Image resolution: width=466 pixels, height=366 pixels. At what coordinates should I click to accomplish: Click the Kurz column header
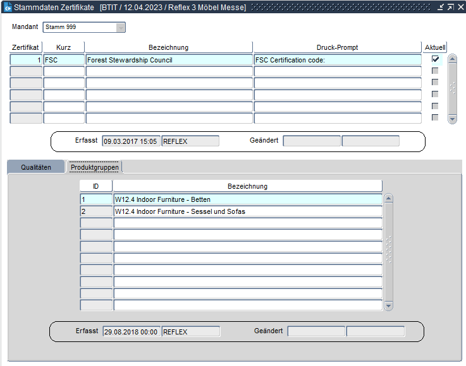coord(63,47)
